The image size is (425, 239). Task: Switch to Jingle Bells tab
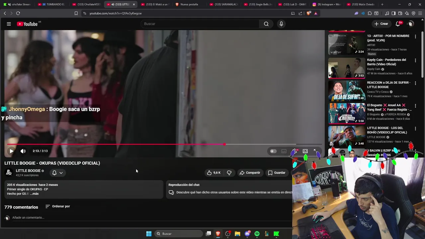[x=258, y=4]
